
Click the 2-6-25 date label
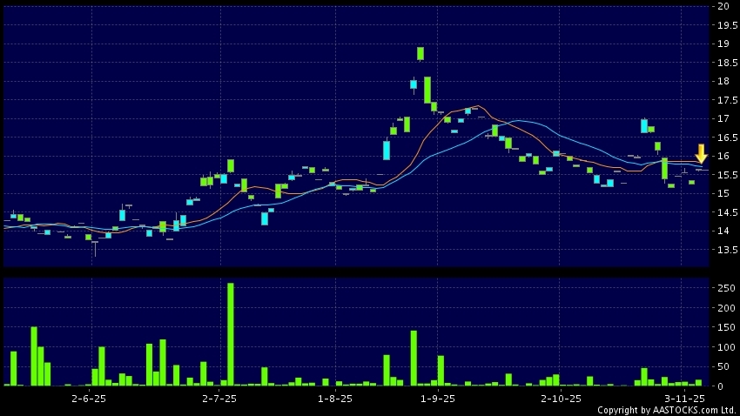click(x=89, y=398)
